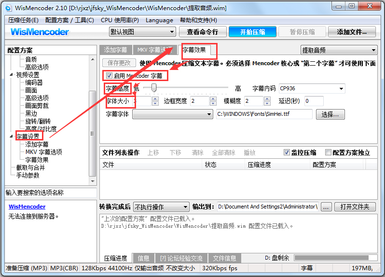Viewport: 385px width, 277px height.
Task: Open the 配置方案 / 工具(C) menu
Action: [69, 20]
